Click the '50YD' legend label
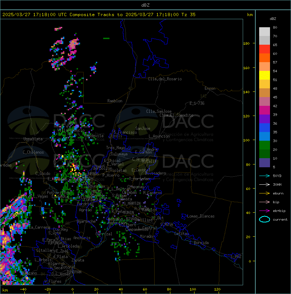The height and width of the screenshot is (294, 291). pos(277,176)
